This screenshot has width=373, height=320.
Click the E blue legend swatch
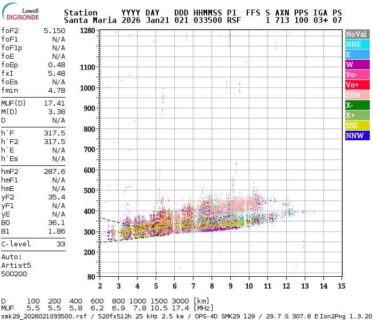click(x=358, y=54)
